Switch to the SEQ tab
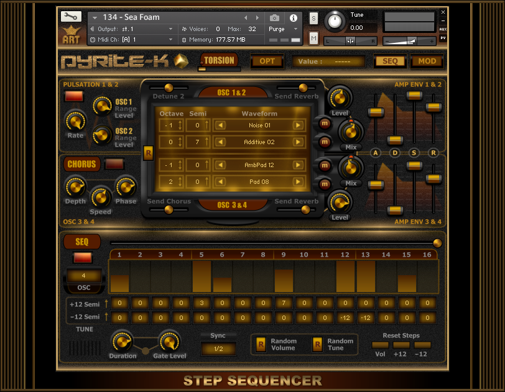 [390, 62]
